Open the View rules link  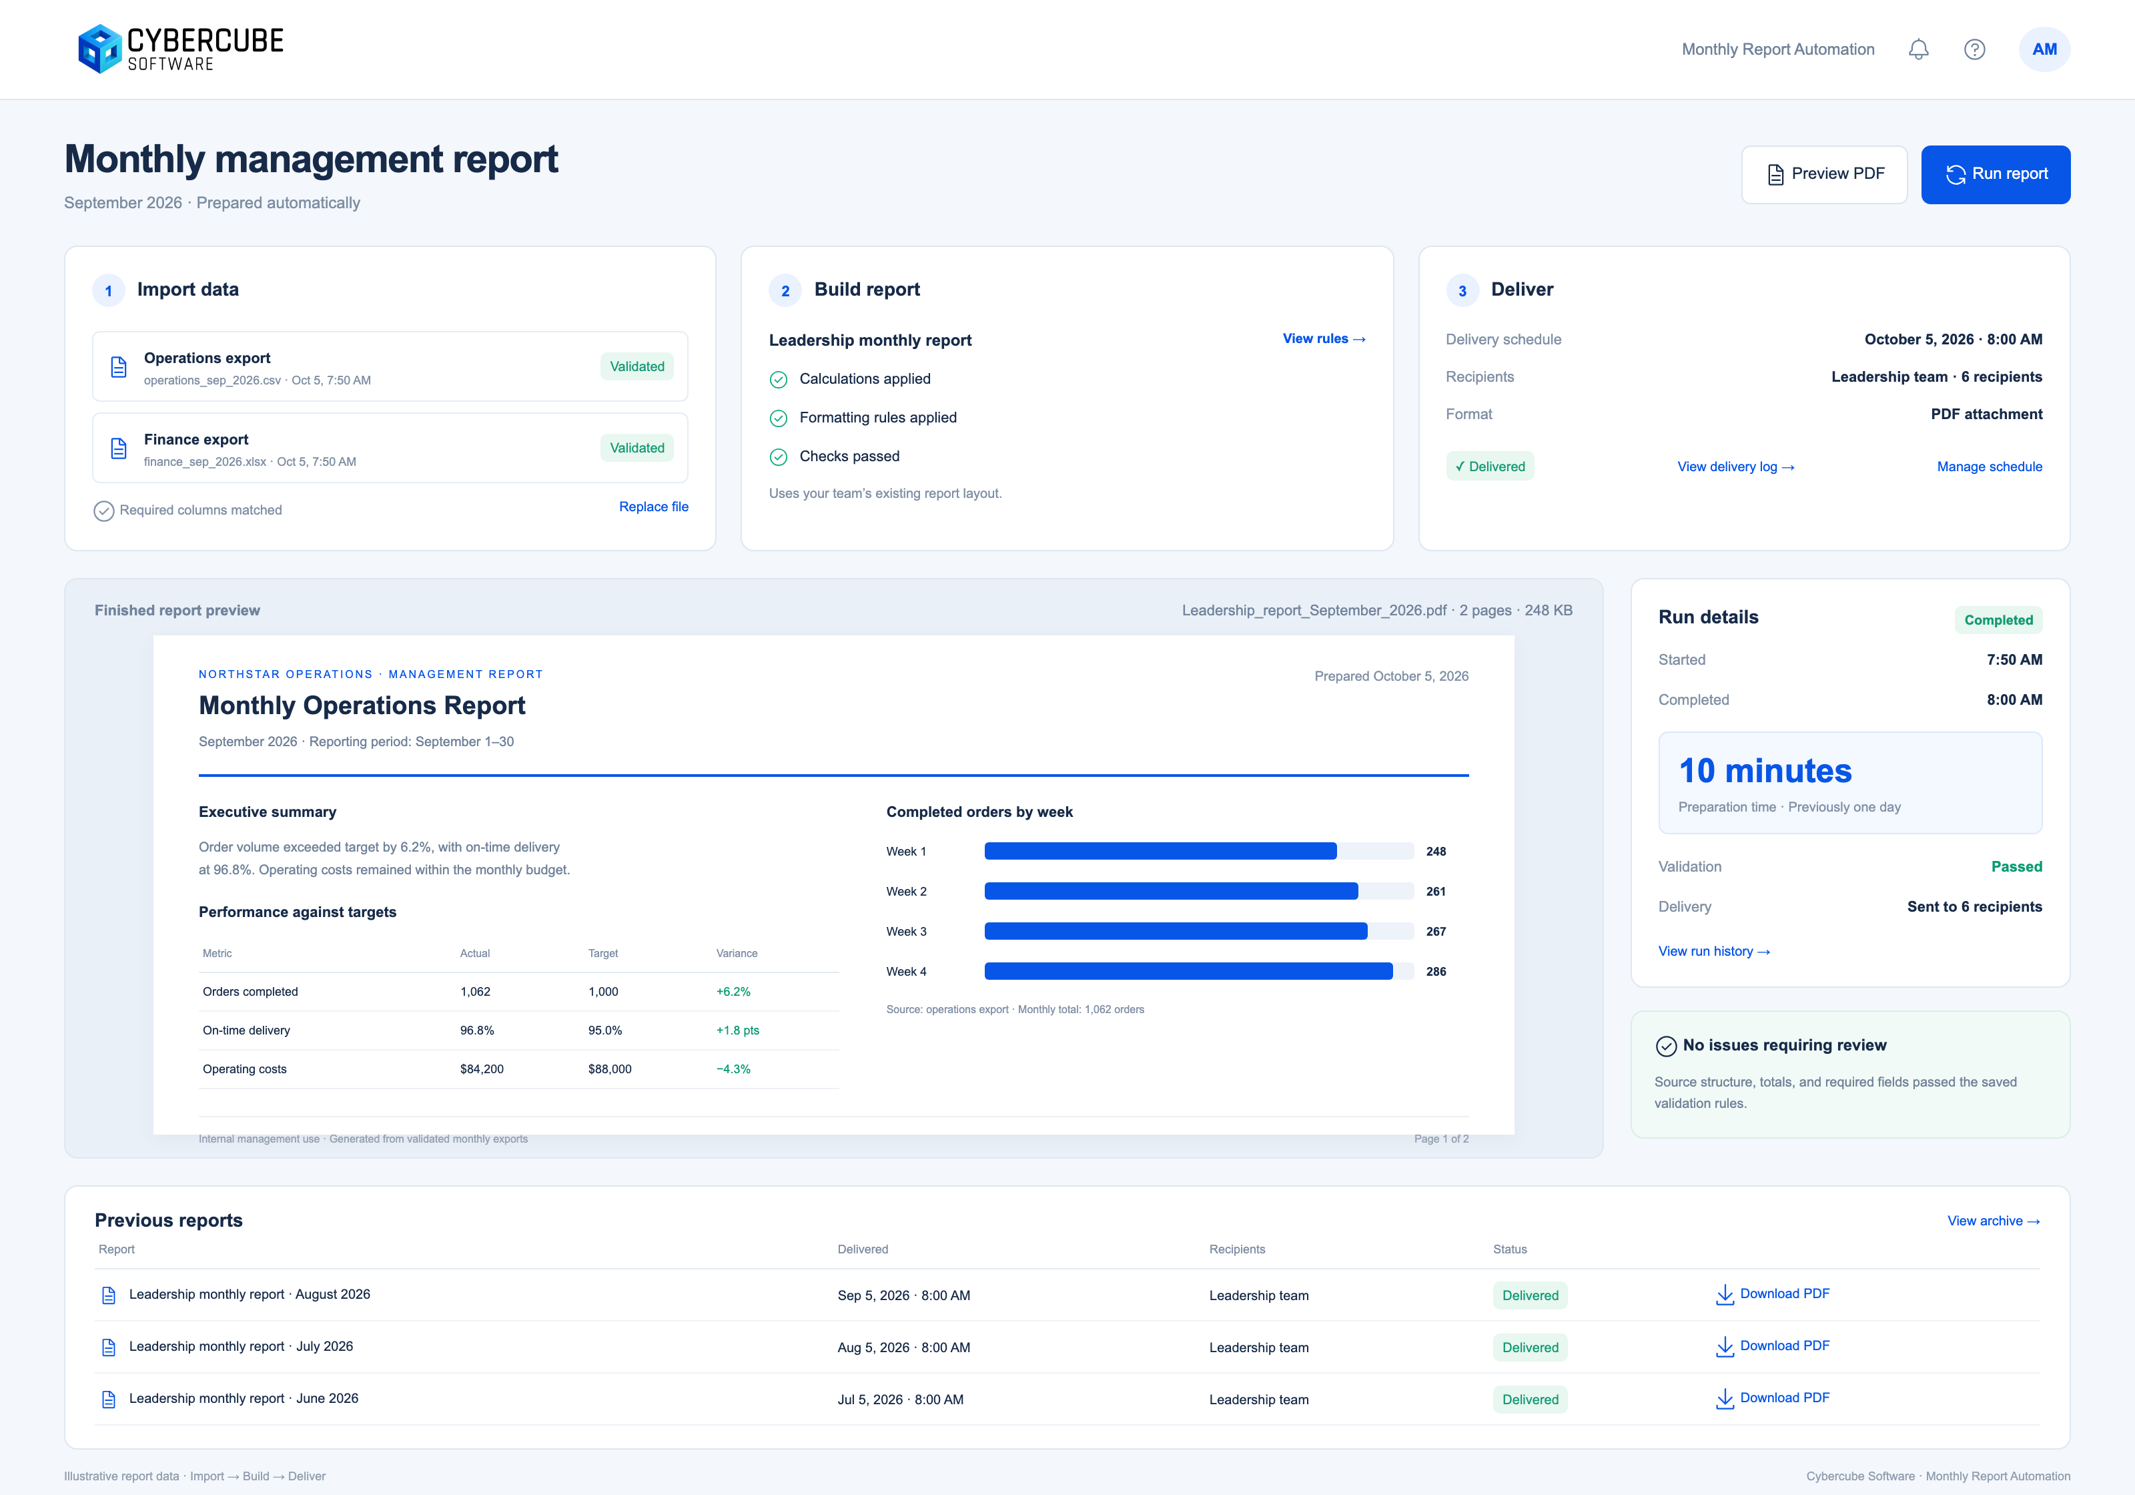(x=1324, y=338)
